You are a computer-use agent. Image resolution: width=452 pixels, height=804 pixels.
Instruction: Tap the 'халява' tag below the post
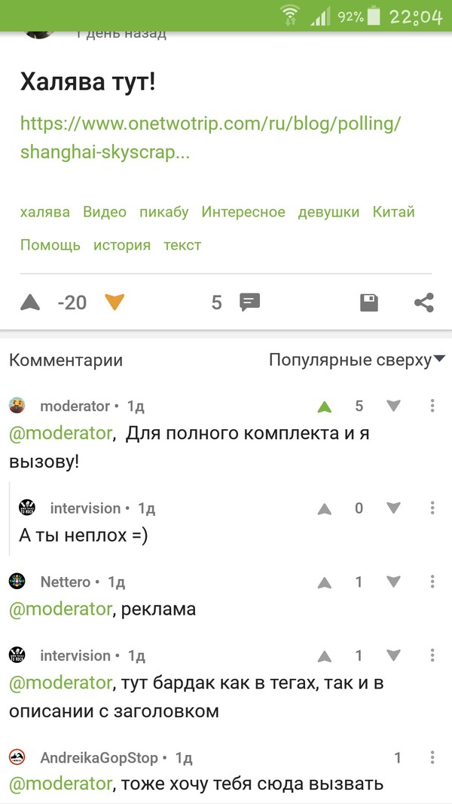[x=45, y=212]
